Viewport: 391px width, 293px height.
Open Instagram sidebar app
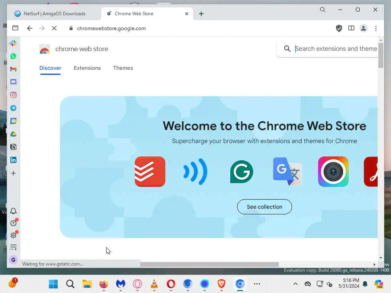point(13,95)
